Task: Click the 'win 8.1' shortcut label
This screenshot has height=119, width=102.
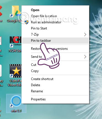Action: 16,111
